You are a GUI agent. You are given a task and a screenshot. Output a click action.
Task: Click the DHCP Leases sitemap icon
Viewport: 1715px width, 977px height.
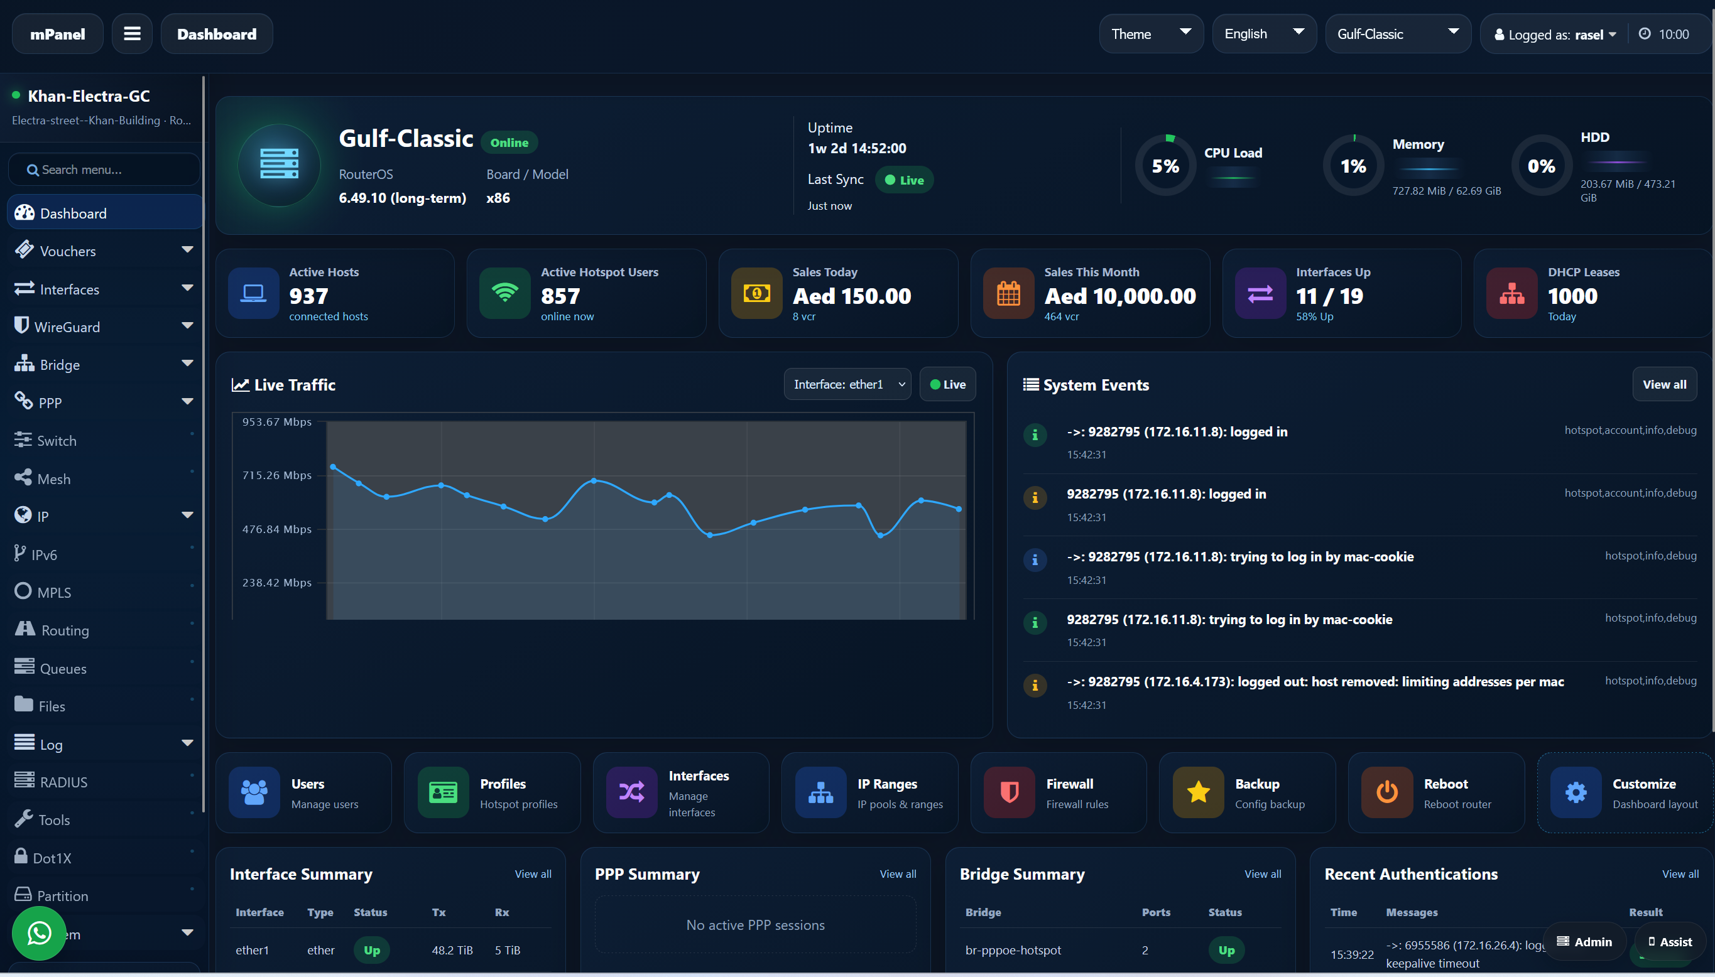pyautogui.click(x=1511, y=293)
